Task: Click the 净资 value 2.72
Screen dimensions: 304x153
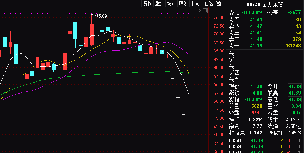Action: point(257,126)
